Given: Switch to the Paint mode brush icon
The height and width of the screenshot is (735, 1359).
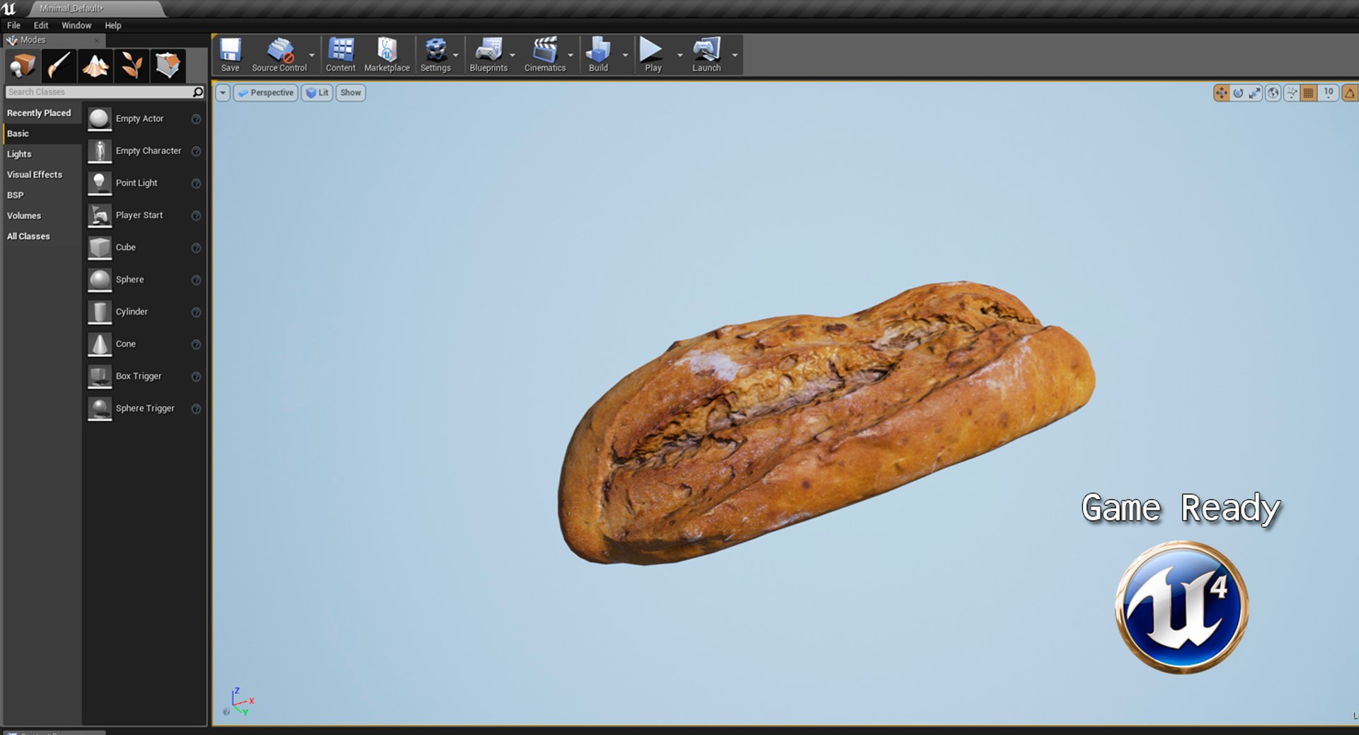Looking at the screenshot, I should click(x=59, y=66).
